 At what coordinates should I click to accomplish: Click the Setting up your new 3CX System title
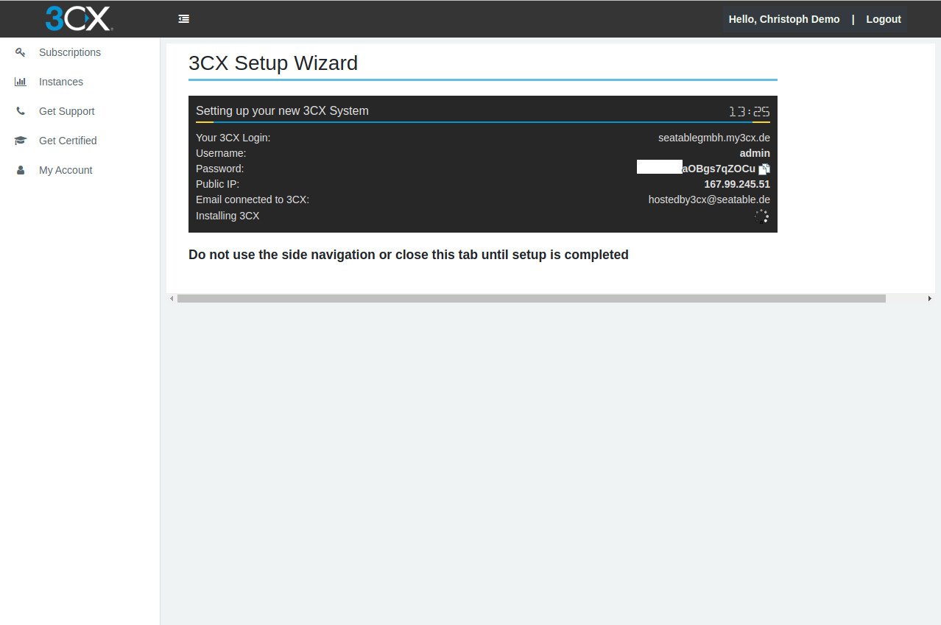[x=282, y=111]
